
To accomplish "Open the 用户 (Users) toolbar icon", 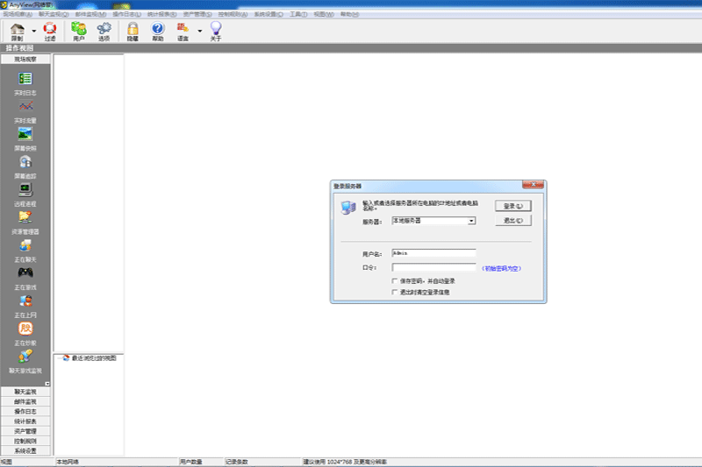I will (x=79, y=32).
